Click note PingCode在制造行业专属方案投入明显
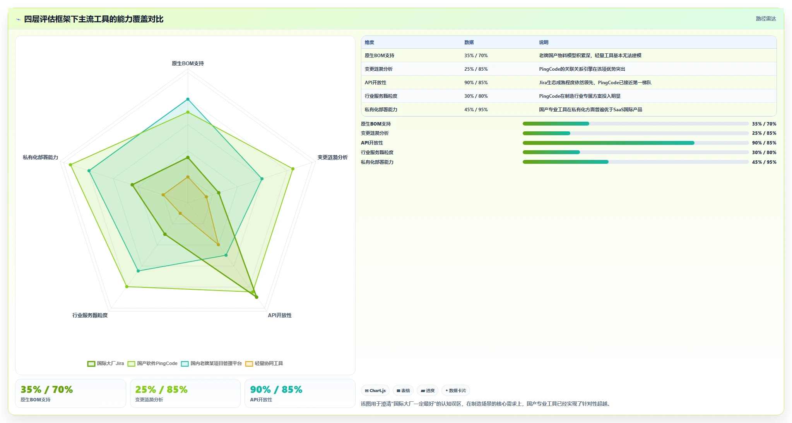 [580, 96]
